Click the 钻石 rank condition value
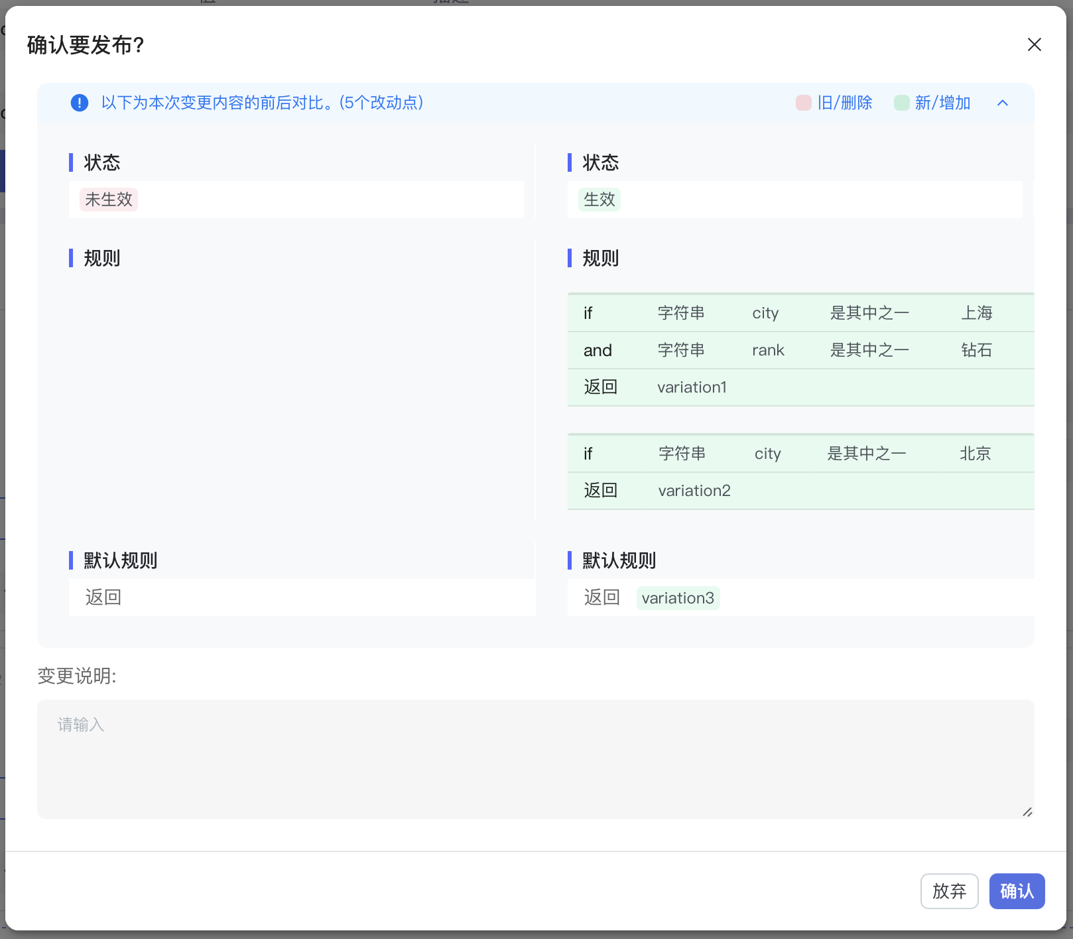The height and width of the screenshot is (939, 1073). (976, 350)
